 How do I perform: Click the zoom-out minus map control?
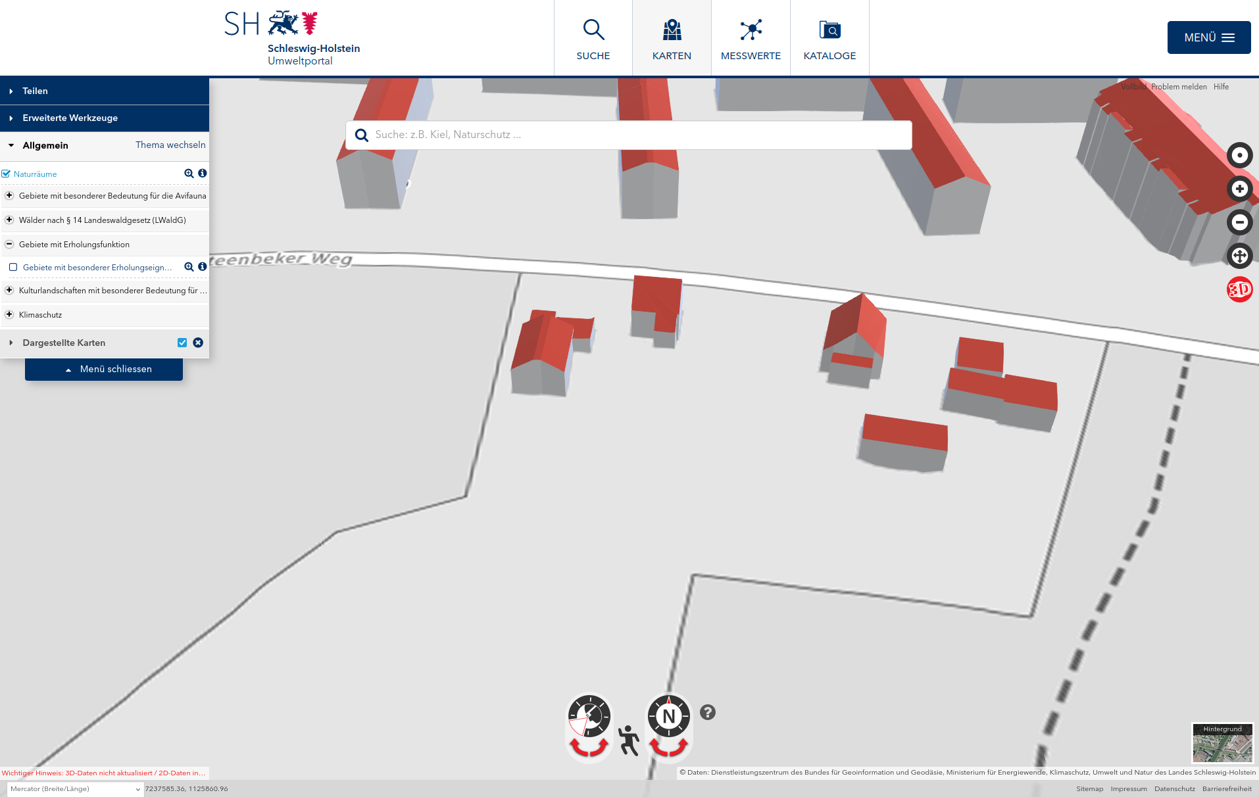point(1239,222)
